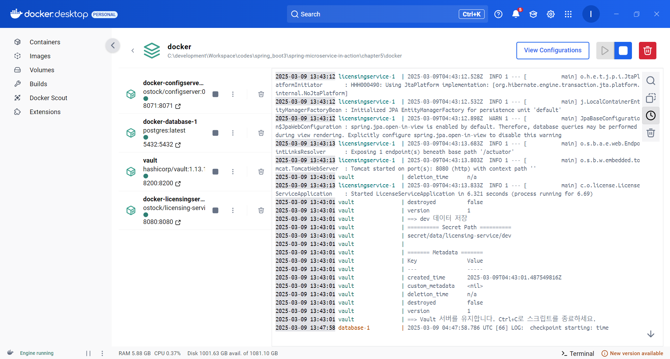Open more options for vault container

tap(233, 172)
